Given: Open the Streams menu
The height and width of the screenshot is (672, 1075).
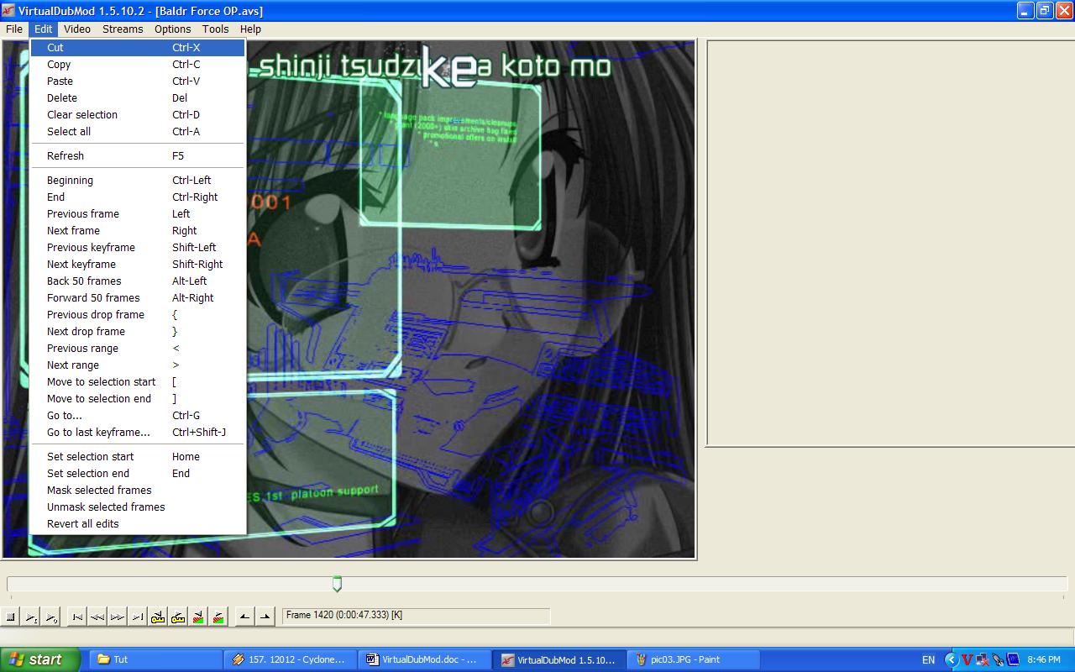Looking at the screenshot, I should click(123, 29).
